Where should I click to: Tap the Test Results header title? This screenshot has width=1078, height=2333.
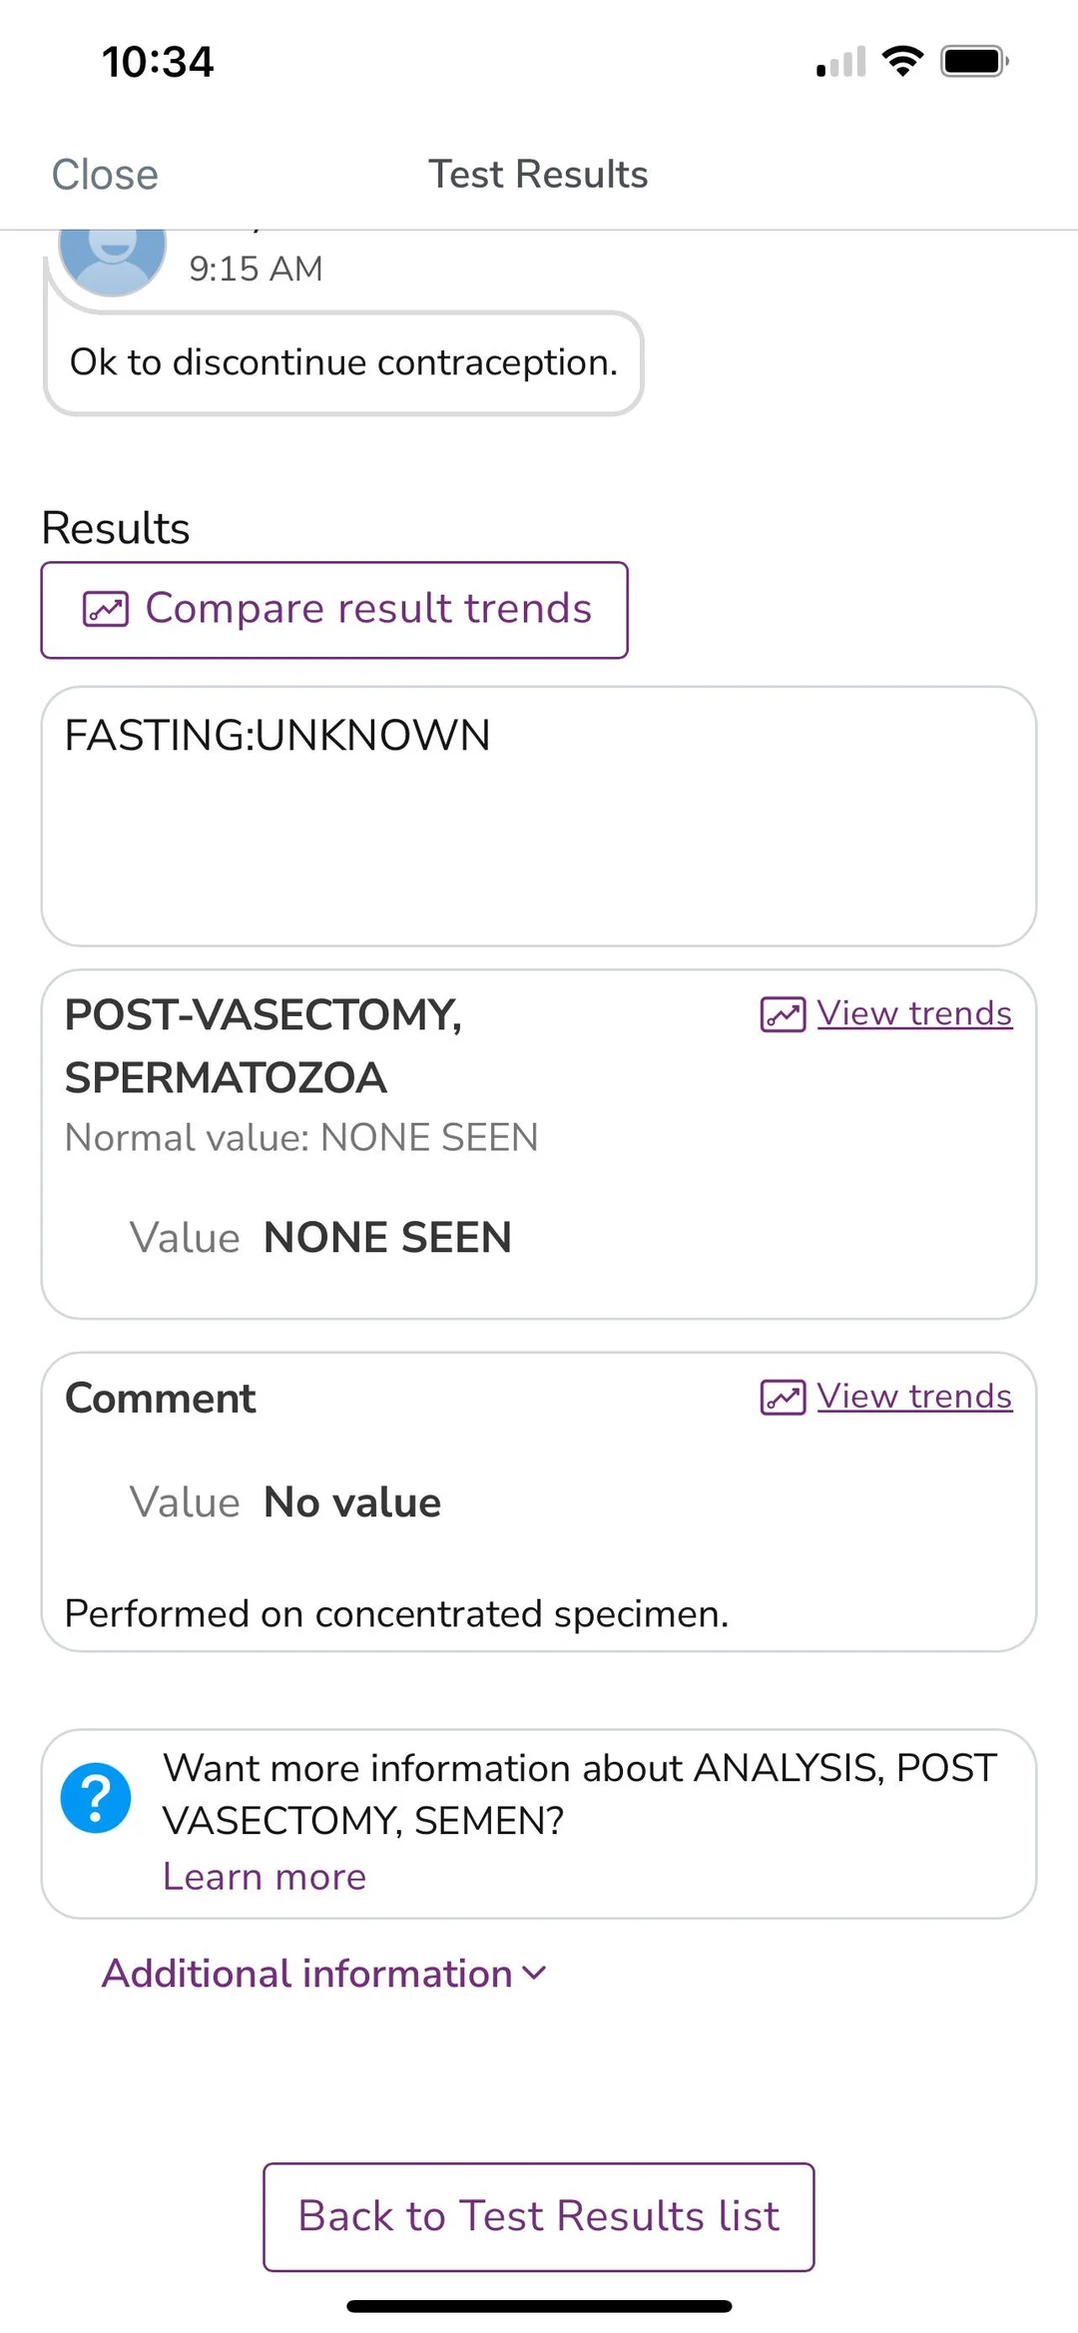538,175
